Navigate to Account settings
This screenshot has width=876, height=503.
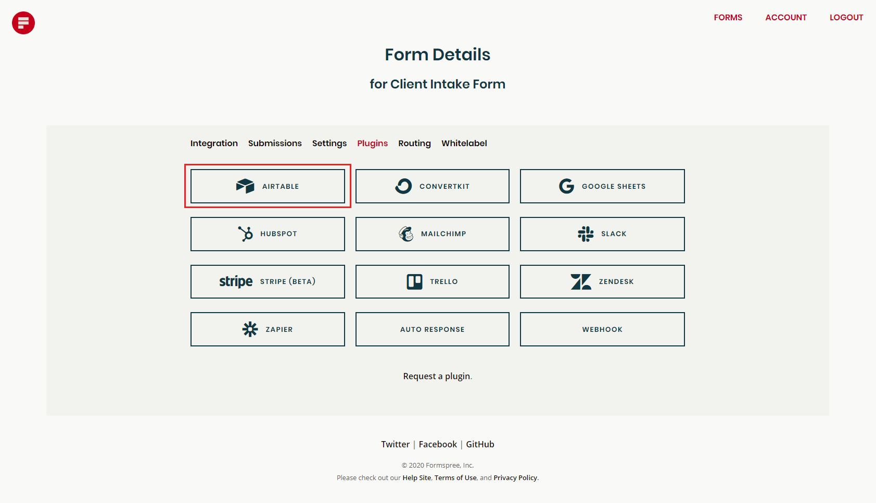tap(786, 17)
